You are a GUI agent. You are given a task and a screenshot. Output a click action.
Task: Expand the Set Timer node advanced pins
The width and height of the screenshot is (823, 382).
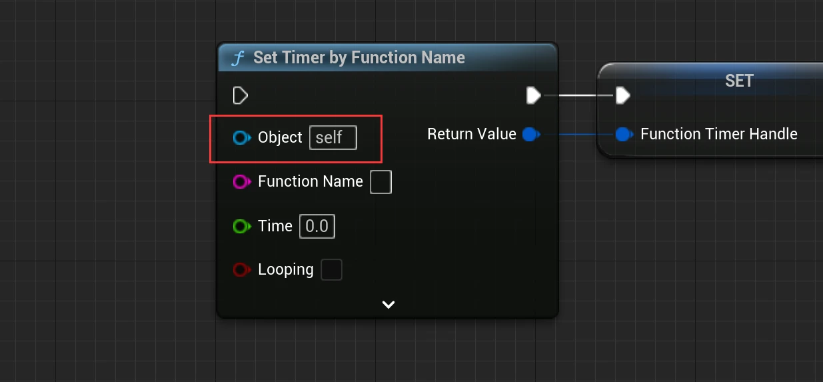pos(389,305)
